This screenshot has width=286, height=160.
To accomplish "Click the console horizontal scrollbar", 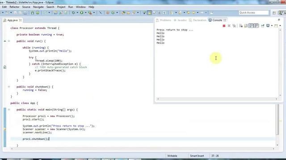I will (217, 99).
